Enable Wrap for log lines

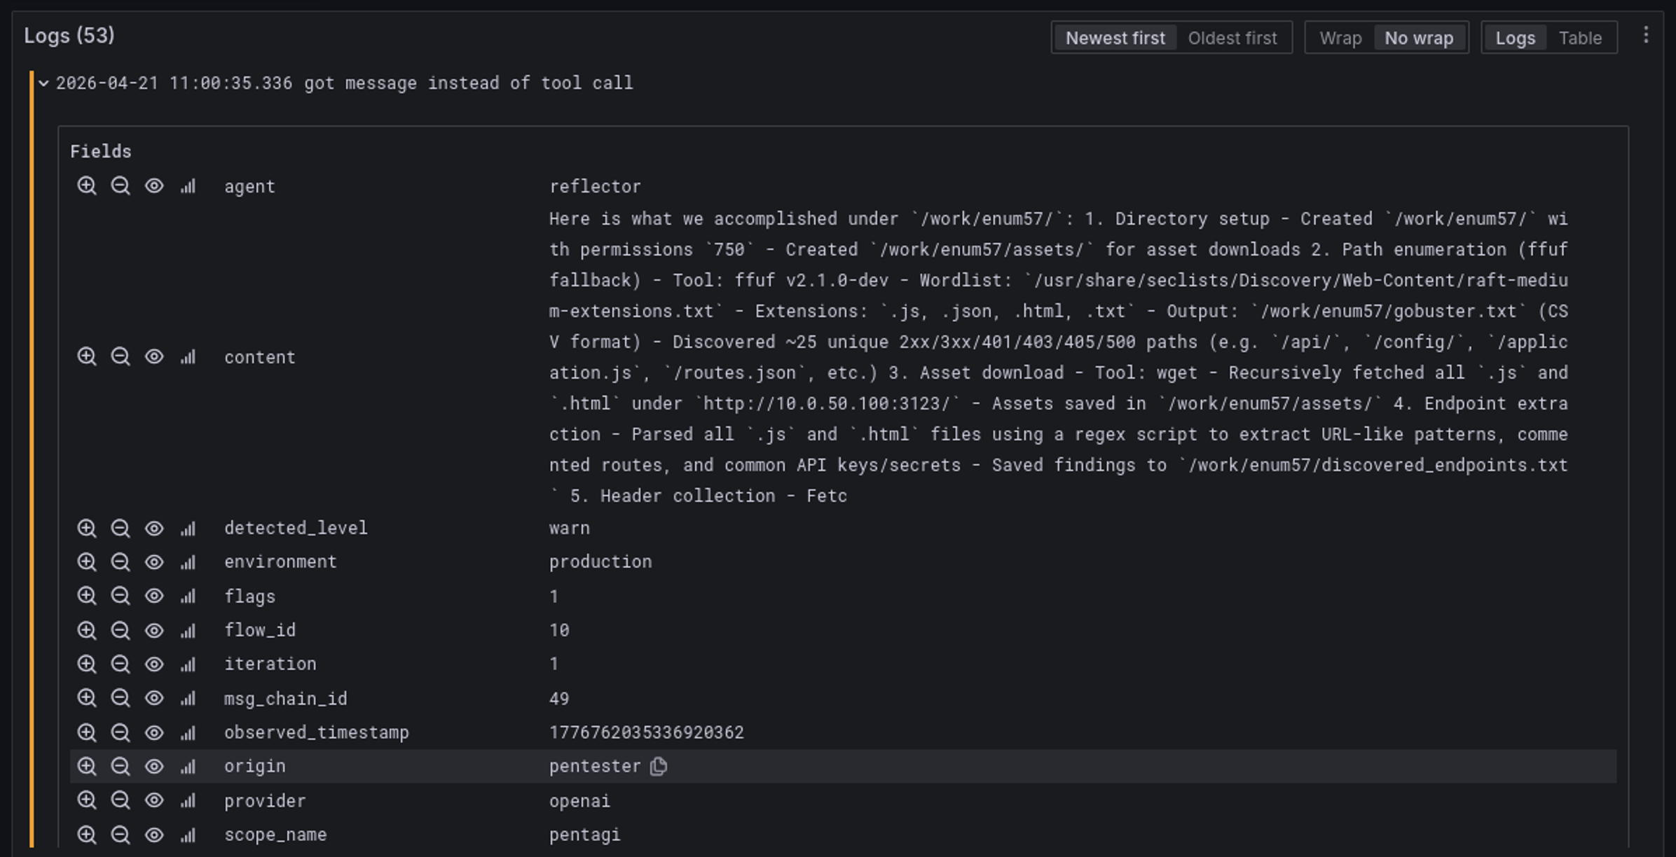click(x=1340, y=38)
